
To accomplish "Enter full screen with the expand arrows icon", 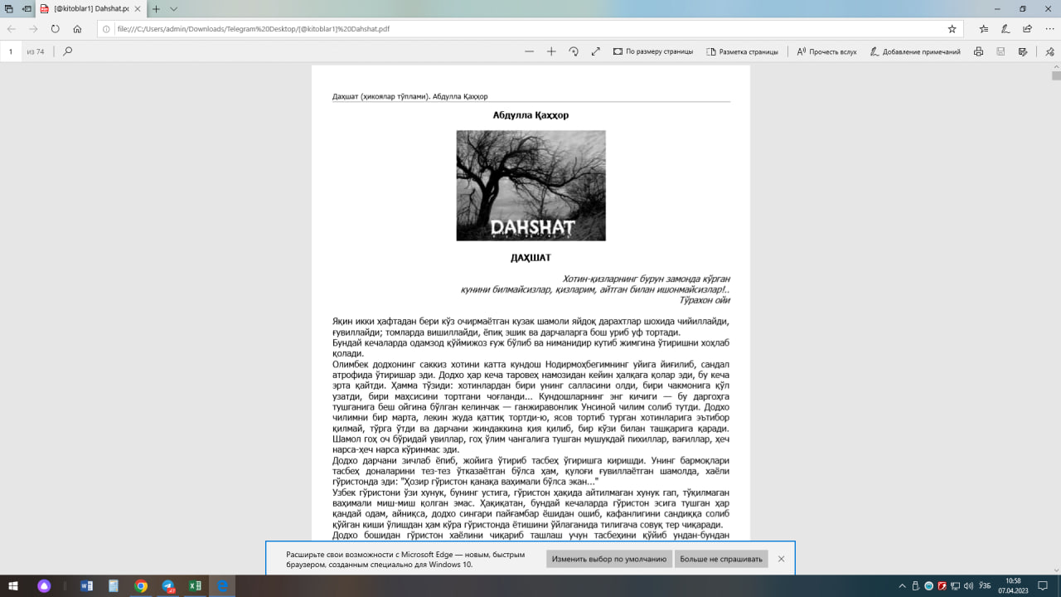I will 595,51.
